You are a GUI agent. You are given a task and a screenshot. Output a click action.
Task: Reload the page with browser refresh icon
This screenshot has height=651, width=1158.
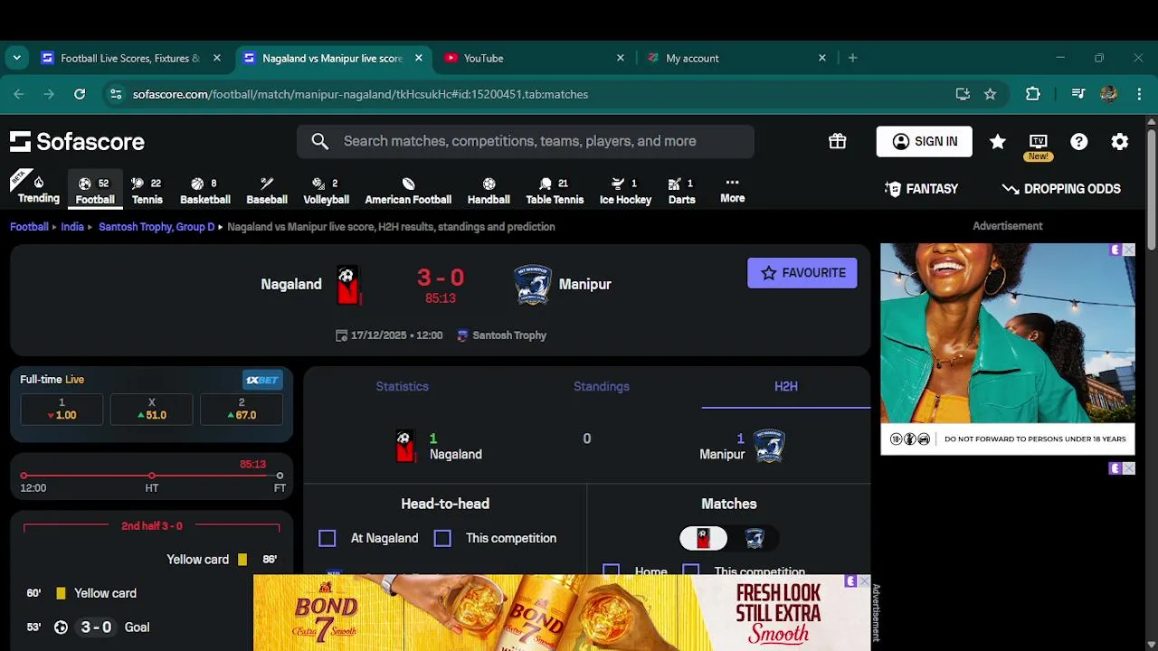(x=80, y=94)
